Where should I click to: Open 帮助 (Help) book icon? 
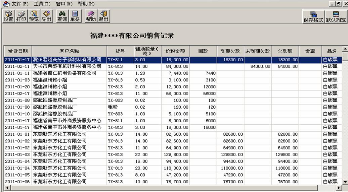click(91, 16)
